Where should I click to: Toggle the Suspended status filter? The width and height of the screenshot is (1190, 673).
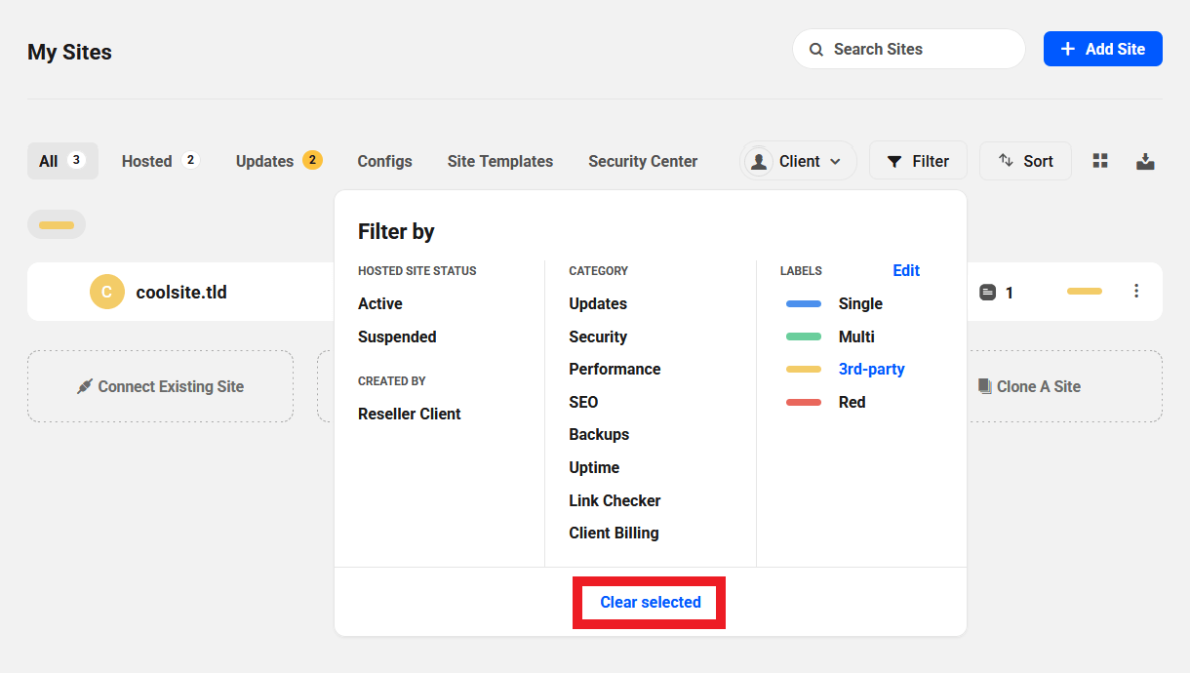[x=397, y=337]
